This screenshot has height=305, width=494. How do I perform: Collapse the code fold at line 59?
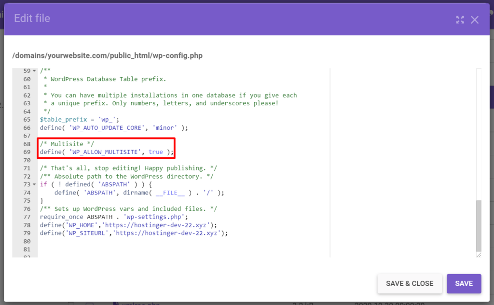coord(34,71)
